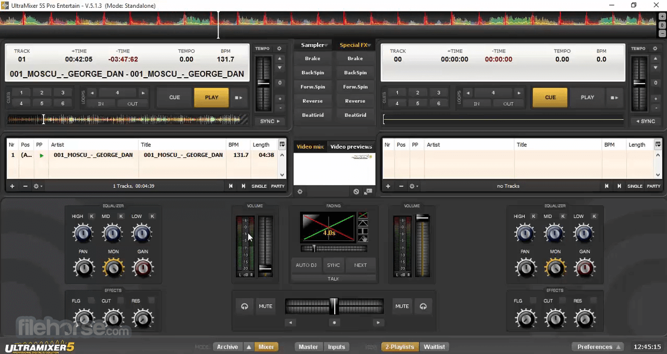Image resolution: width=667 pixels, height=354 pixels.
Task: Open right playlist gear options dropdown
Action: (414, 186)
